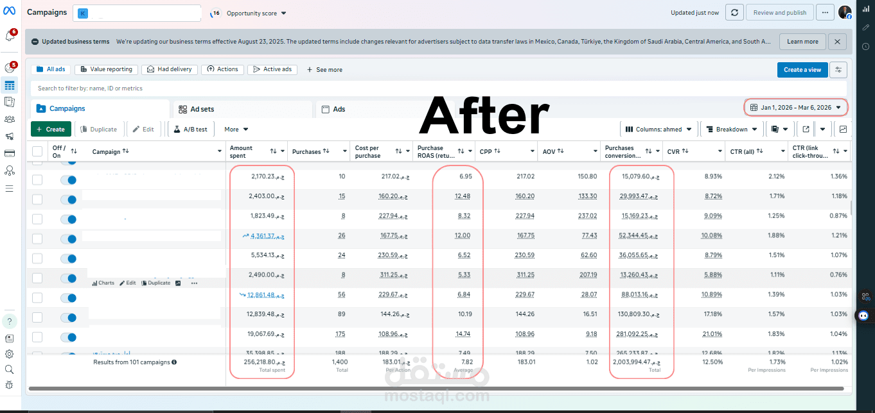Open the Events Manager icon in left sidebar
875x413 pixels.
10,171
